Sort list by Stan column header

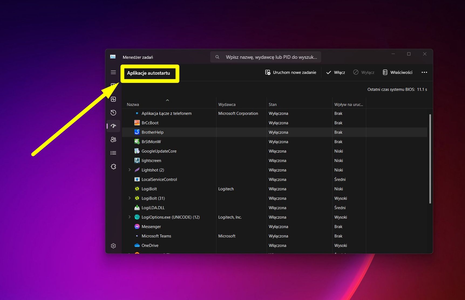(x=273, y=104)
